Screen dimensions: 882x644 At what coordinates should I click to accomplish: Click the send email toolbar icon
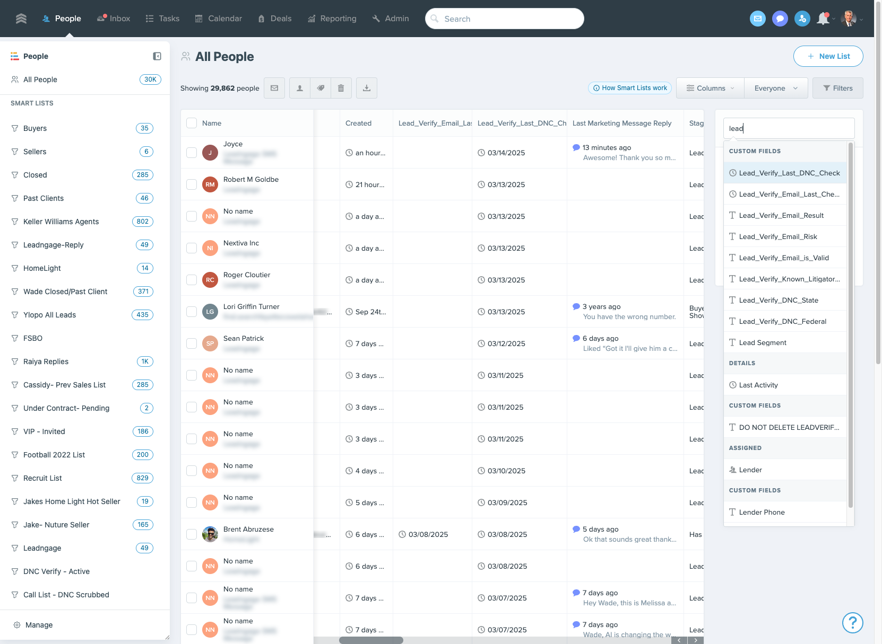click(274, 88)
